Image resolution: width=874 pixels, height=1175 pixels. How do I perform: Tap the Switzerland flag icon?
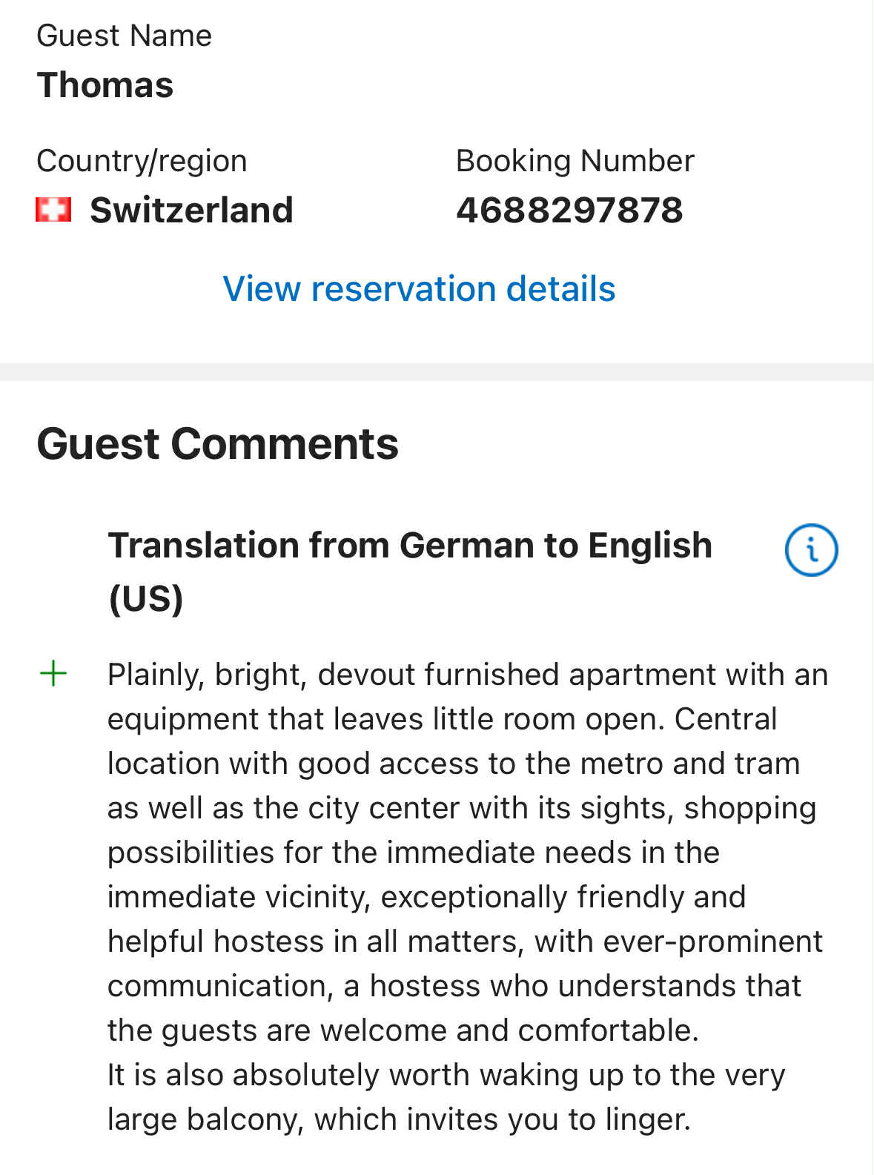click(x=53, y=210)
